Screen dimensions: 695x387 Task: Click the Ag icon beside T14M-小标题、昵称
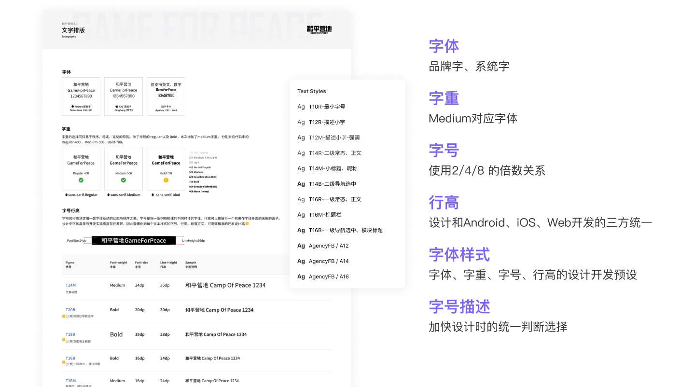click(x=301, y=168)
